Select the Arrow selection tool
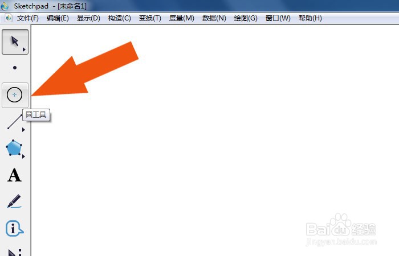The image size is (399, 256). tap(15, 42)
